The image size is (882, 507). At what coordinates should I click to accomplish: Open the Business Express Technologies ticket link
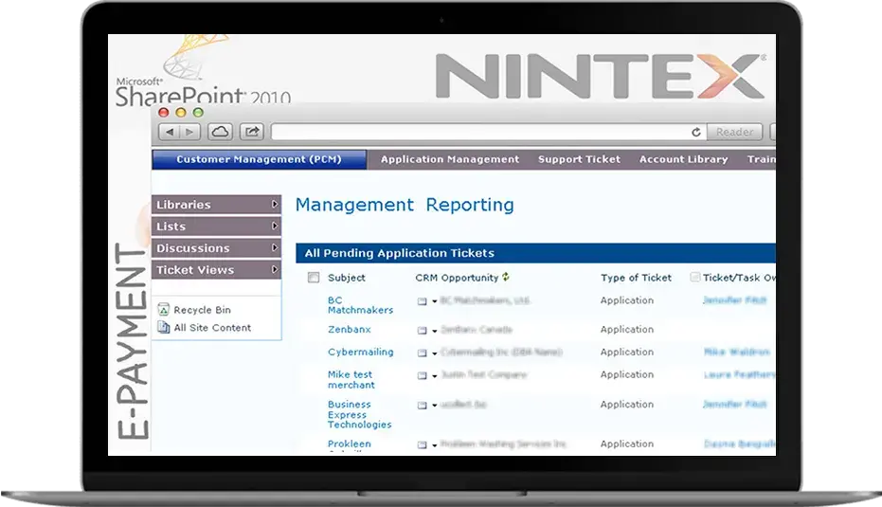359,414
